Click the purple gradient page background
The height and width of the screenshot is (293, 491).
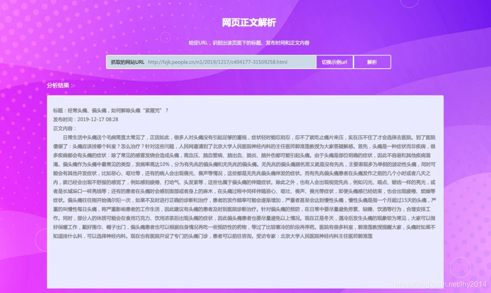tap(23, 182)
